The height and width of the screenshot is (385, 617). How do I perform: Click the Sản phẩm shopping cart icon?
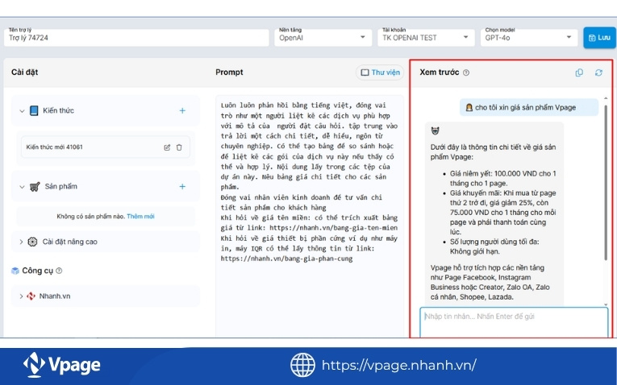tap(35, 187)
